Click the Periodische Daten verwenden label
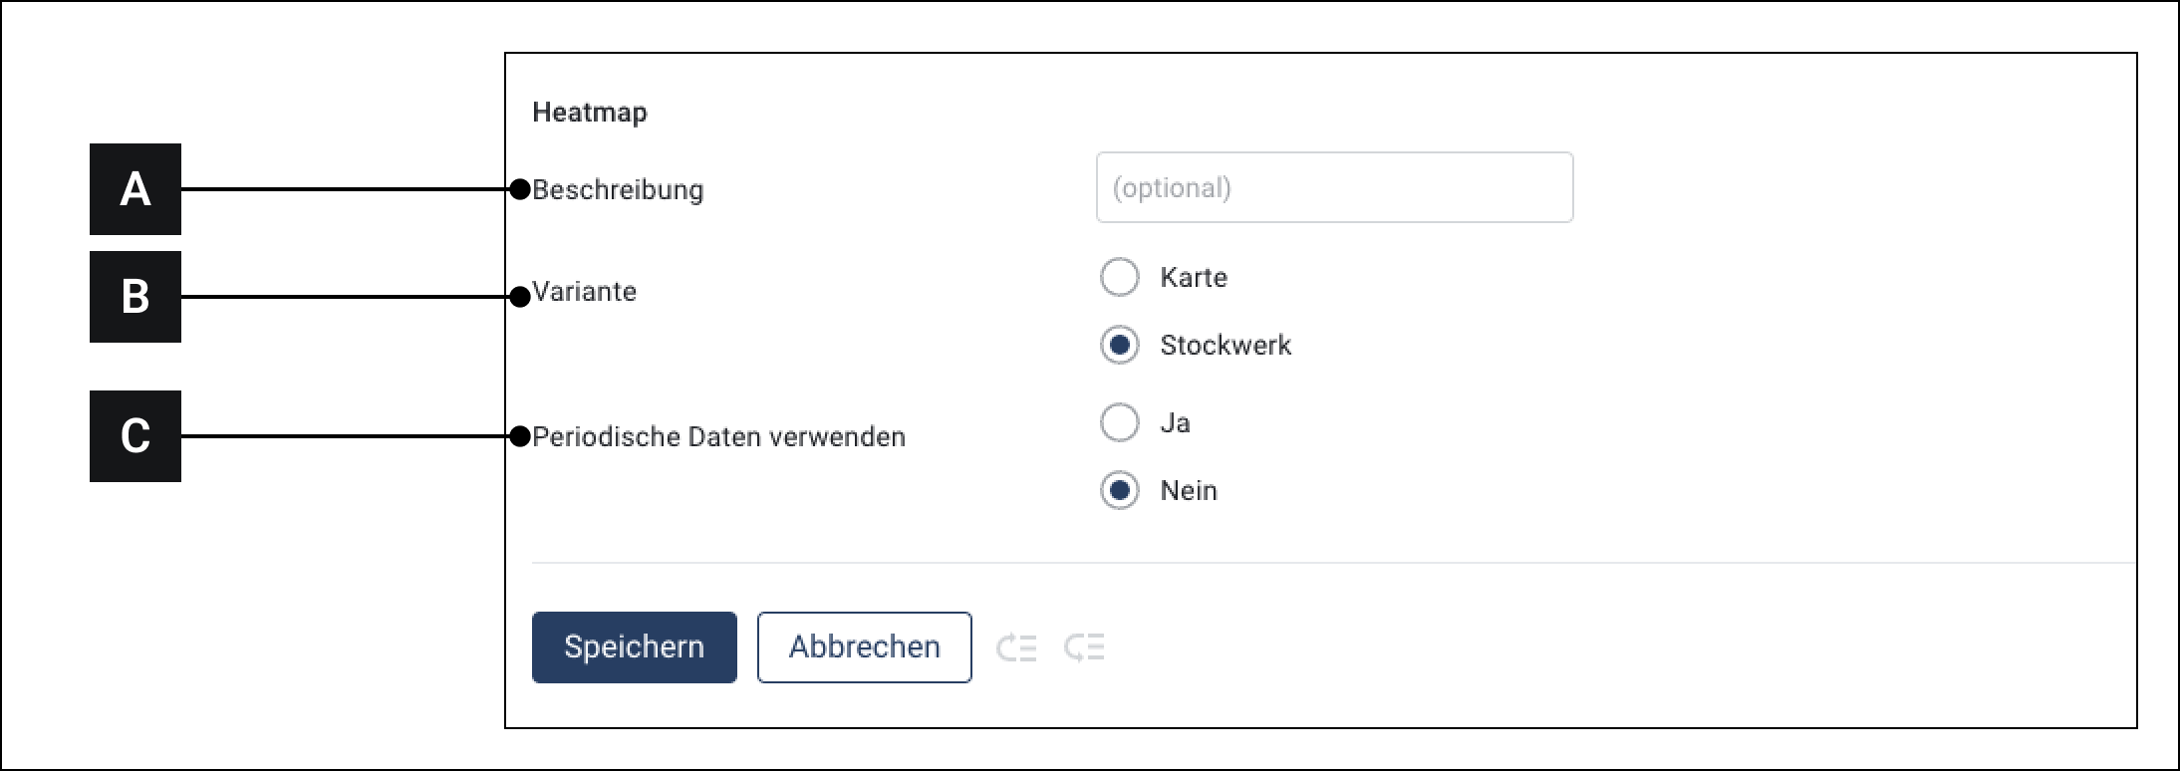Screen dimensions: 2180x771 coord(718,436)
